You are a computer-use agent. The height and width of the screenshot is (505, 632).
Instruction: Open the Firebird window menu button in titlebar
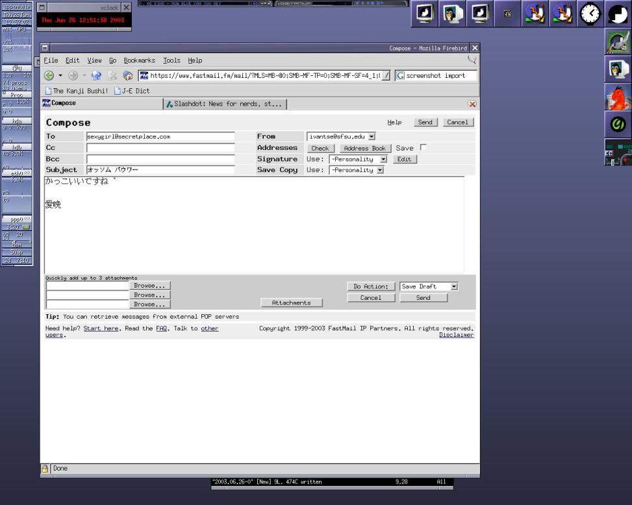click(45, 48)
